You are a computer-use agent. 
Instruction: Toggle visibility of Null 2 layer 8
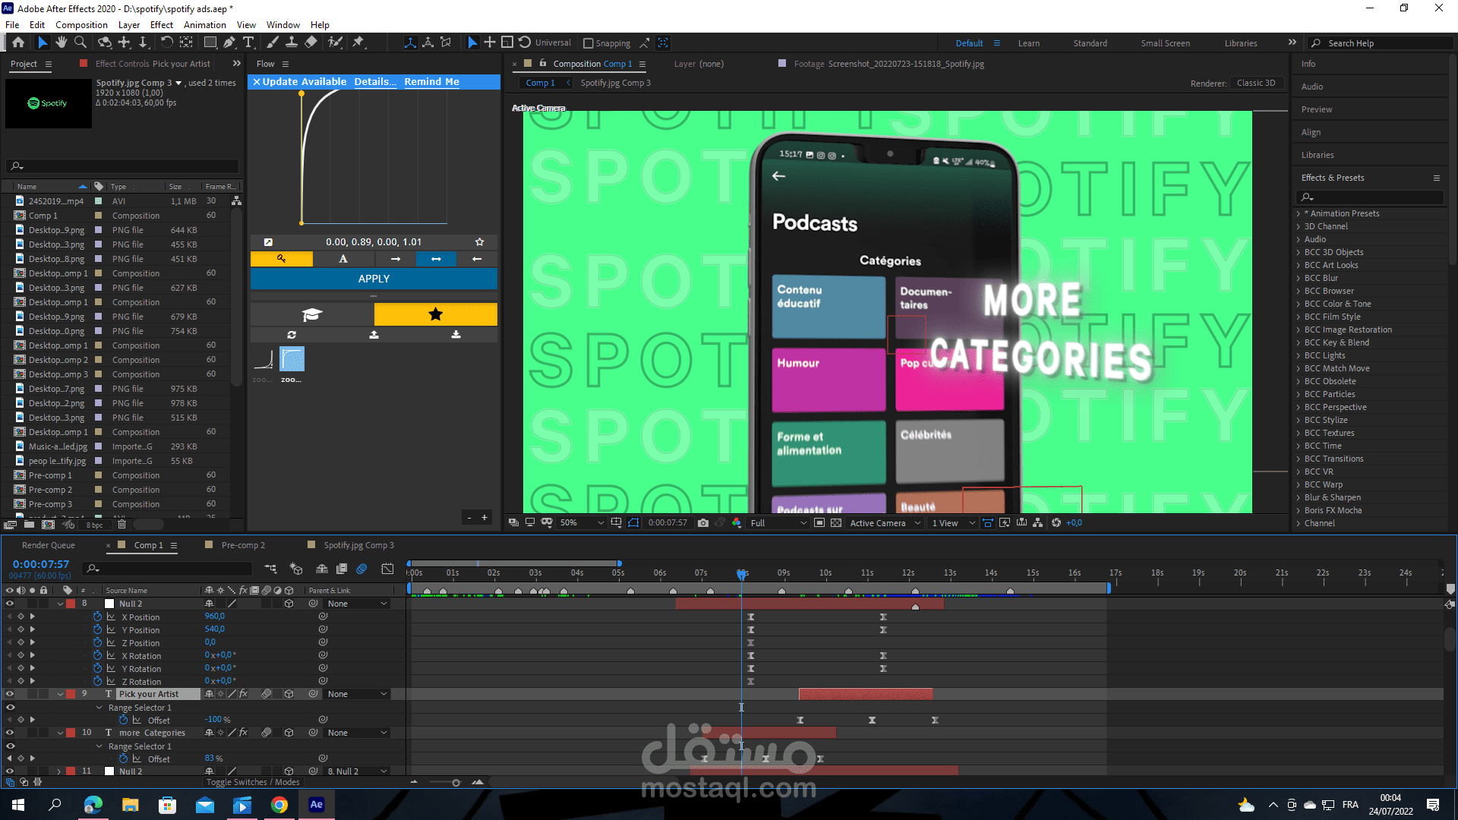point(10,604)
